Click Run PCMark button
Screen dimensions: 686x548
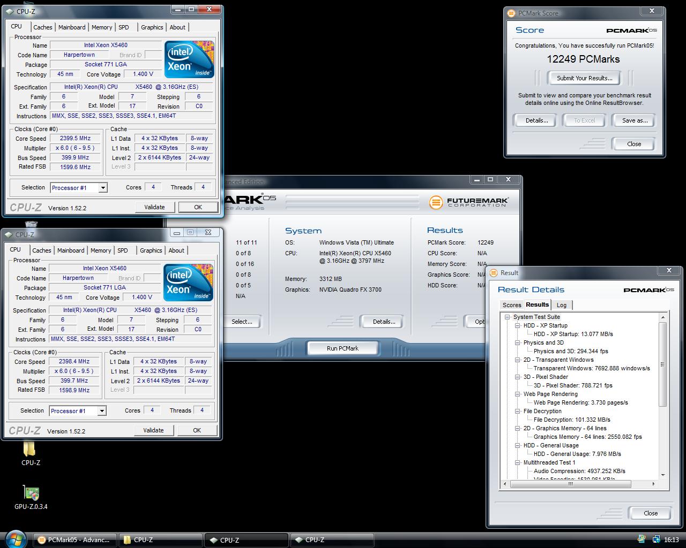342,348
